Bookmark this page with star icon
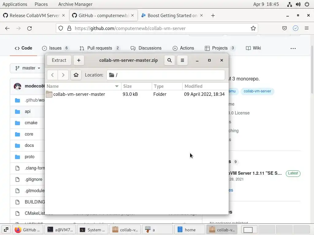The width and height of the screenshot is (314, 235). (253, 28)
